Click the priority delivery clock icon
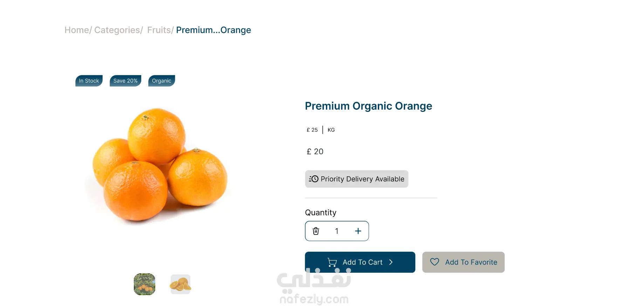 click(x=314, y=179)
